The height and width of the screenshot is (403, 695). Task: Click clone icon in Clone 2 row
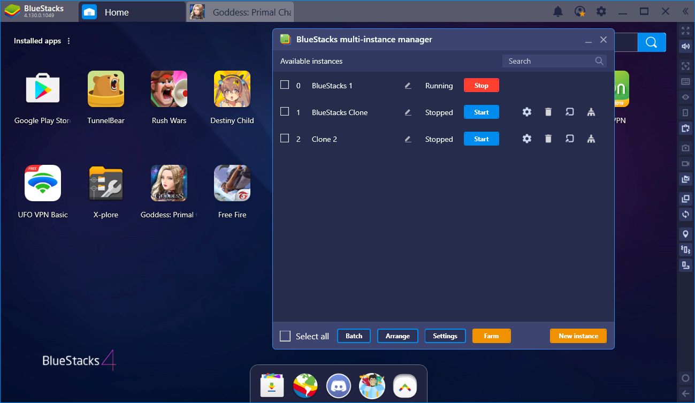click(x=570, y=139)
